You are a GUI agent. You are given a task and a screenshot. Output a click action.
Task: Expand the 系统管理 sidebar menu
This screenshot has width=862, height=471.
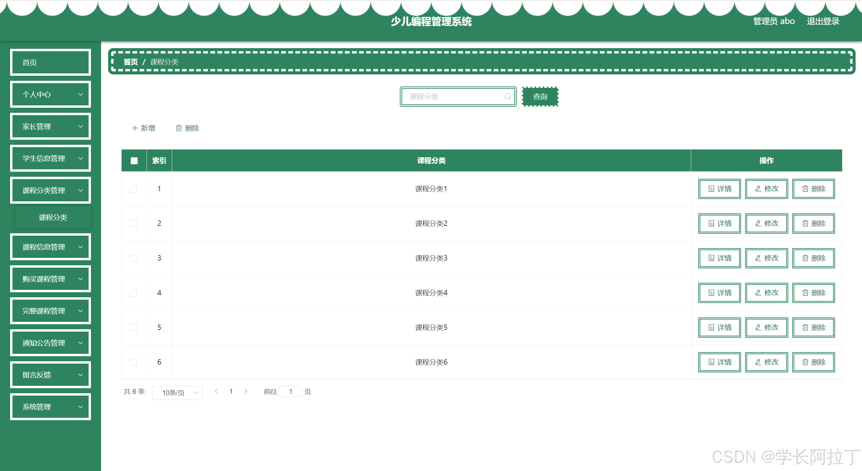(x=50, y=406)
